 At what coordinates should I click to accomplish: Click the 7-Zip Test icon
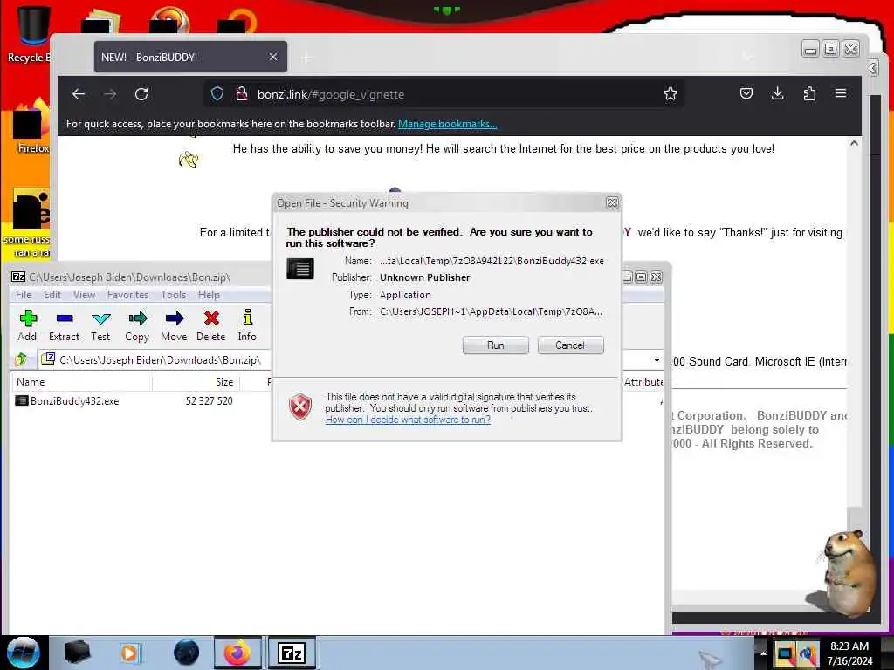tap(100, 325)
